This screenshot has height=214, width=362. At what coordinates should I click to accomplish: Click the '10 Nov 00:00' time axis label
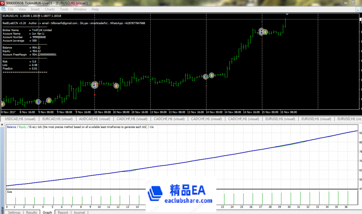point(103,112)
